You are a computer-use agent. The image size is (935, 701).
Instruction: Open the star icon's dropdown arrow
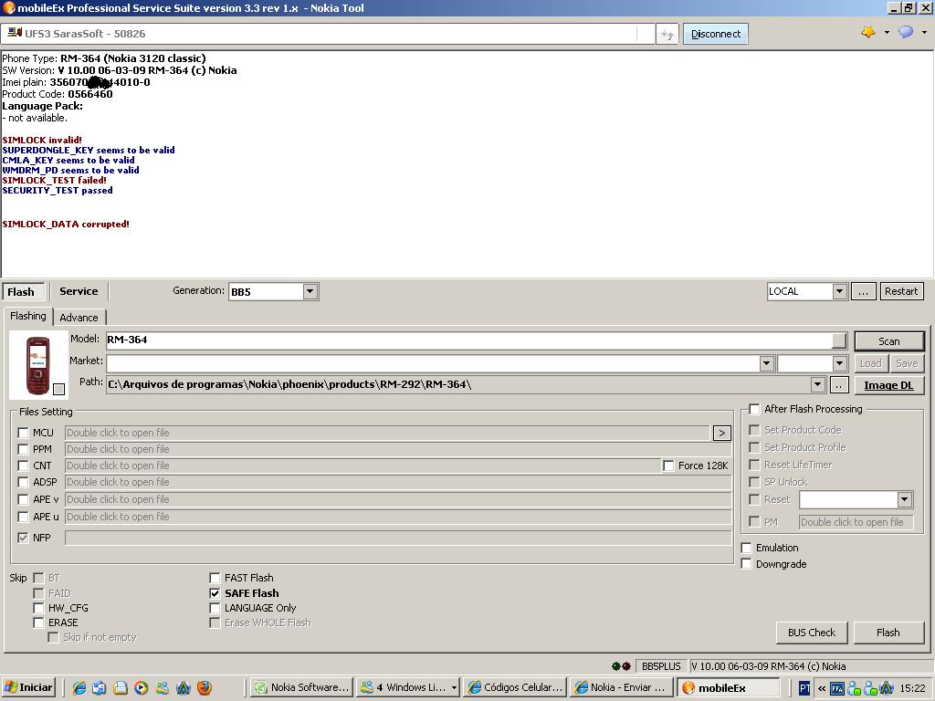pyautogui.click(x=887, y=33)
